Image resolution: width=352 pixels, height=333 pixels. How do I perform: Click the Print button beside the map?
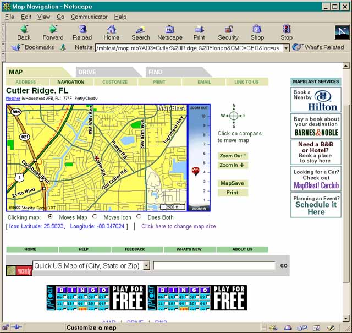233,193
